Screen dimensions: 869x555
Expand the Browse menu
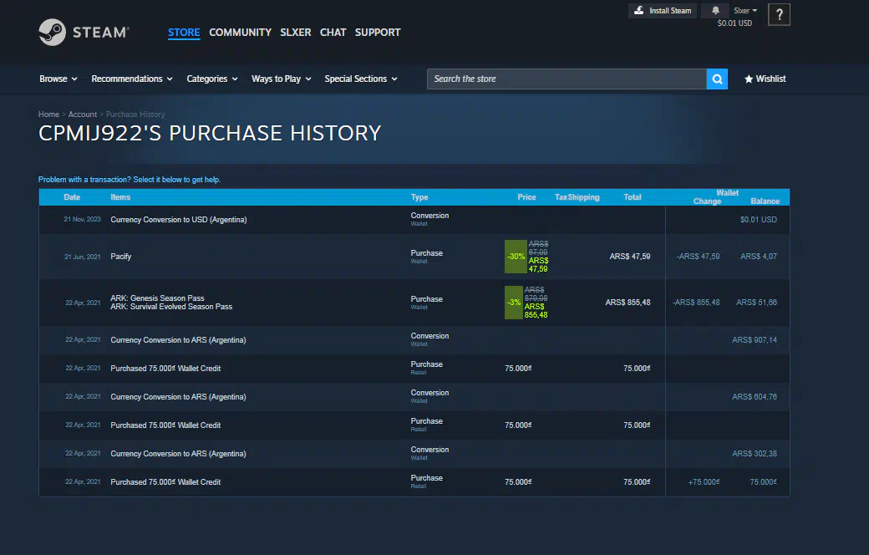pos(58,79)
